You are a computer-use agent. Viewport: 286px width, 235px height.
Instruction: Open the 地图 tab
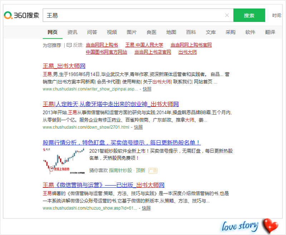pyautogui.click(x=171, y=32)
